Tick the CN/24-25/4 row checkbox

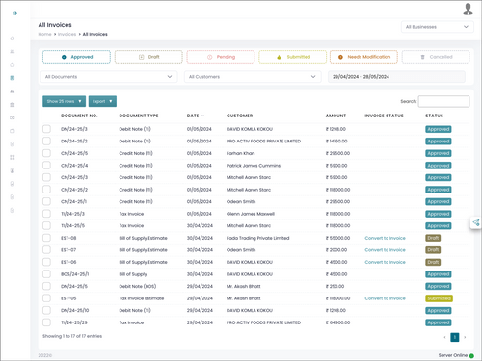46,166
